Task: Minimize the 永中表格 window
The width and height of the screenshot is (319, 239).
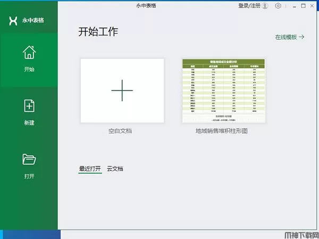Action: 294,6
